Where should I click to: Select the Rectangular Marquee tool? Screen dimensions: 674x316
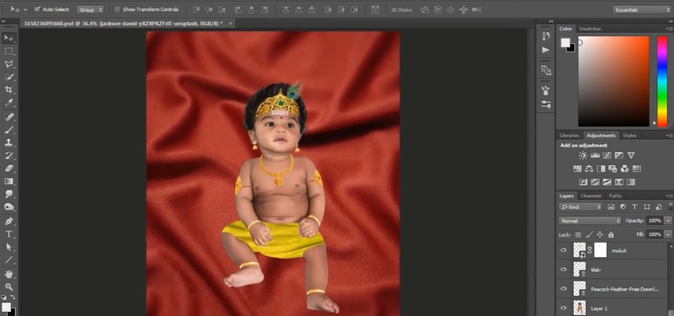pos(8,51)
